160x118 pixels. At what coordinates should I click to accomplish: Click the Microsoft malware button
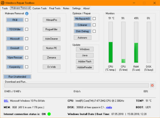tap(15, 39)
